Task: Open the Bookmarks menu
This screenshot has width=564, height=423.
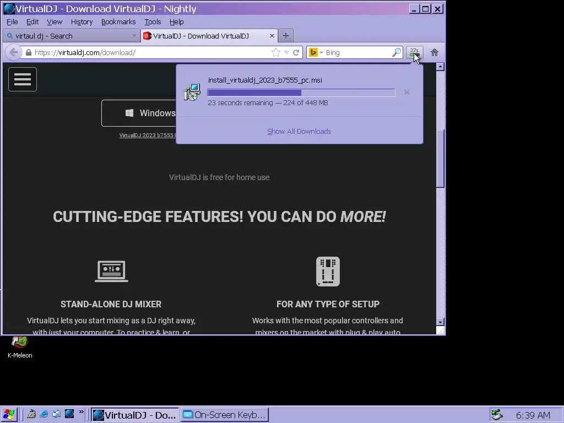Action: pos(118,22)
